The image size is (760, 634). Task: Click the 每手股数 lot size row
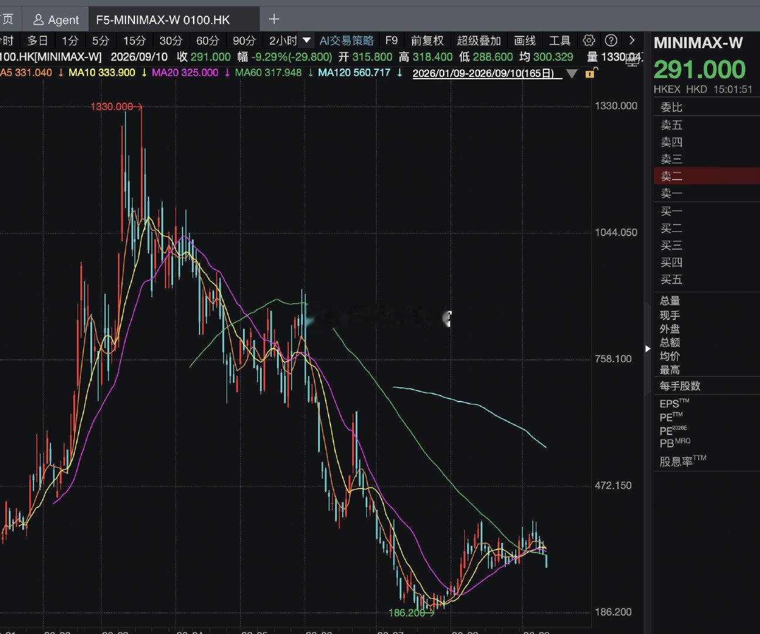click(706, 386)
